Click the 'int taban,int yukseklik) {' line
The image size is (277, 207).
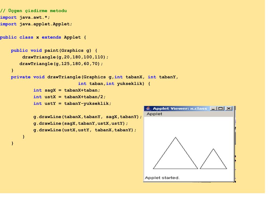114,84
